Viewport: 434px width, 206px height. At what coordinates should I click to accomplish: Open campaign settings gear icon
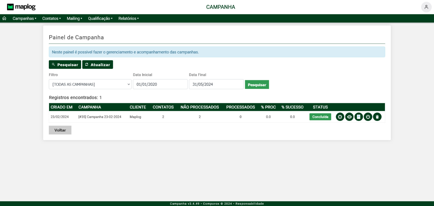(x=340, y=117)
